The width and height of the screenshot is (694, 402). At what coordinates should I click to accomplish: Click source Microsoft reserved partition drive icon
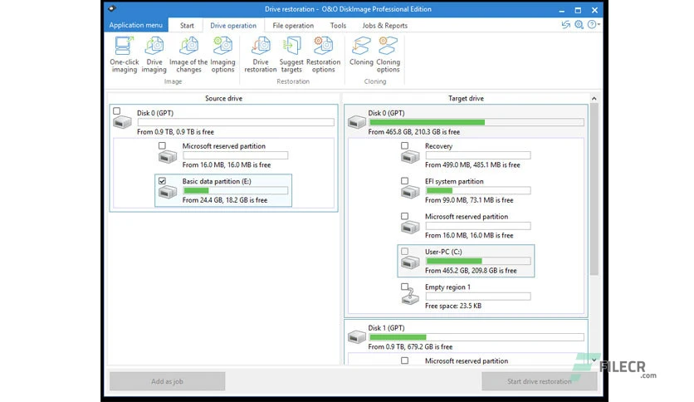(x=168, y=156)
